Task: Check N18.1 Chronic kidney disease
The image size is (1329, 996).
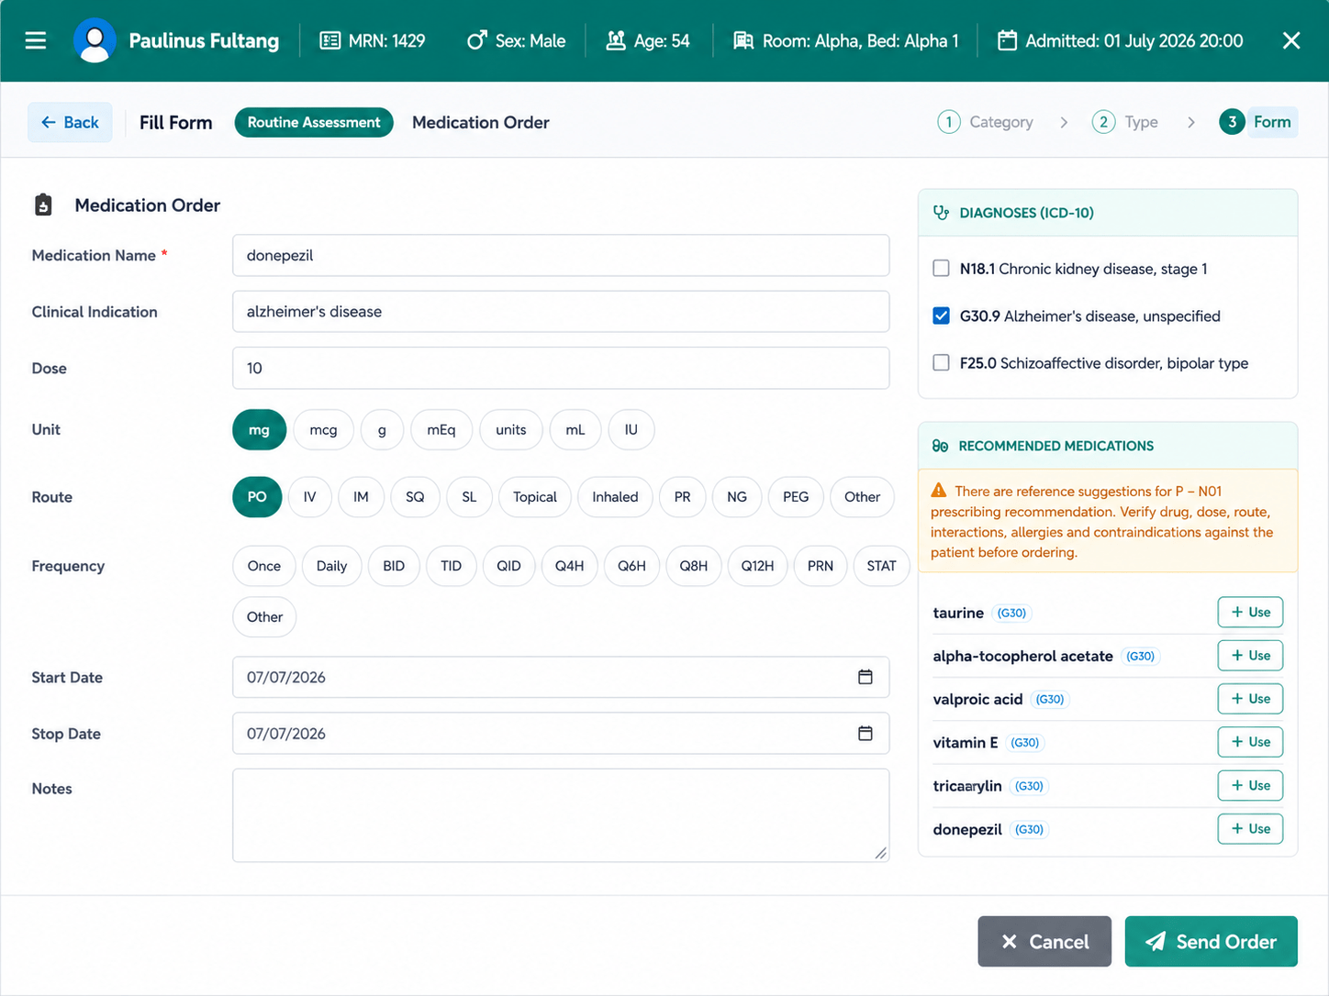Action: pyautogui.click(x=941, y=268)
